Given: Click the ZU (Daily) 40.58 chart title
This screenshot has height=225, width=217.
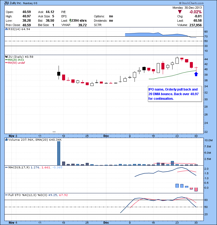Looking at the screenshot, I should coord(21,57).
